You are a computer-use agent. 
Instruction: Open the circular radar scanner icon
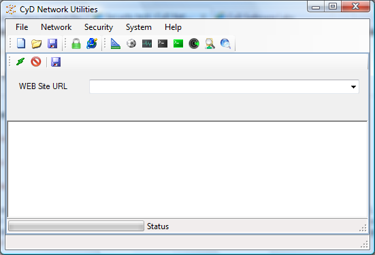(x=194, y=44)
